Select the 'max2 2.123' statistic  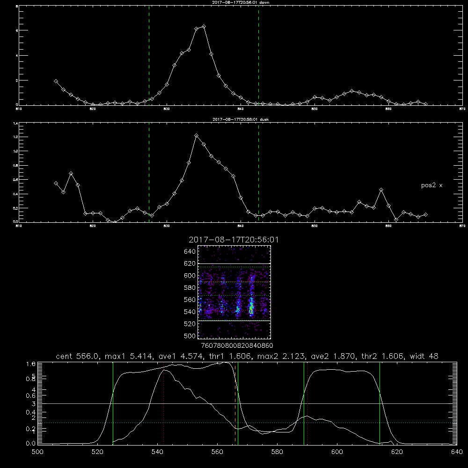(280, 356)
